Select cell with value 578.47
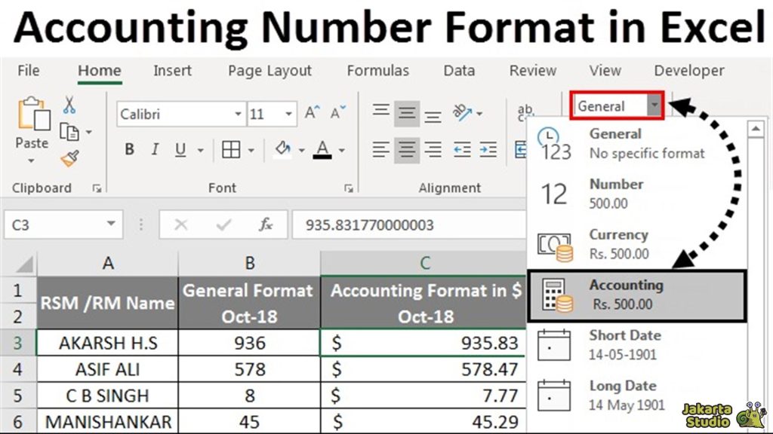Image resolution: width=773 pixels, height=434 pixels. coord(423,369)
